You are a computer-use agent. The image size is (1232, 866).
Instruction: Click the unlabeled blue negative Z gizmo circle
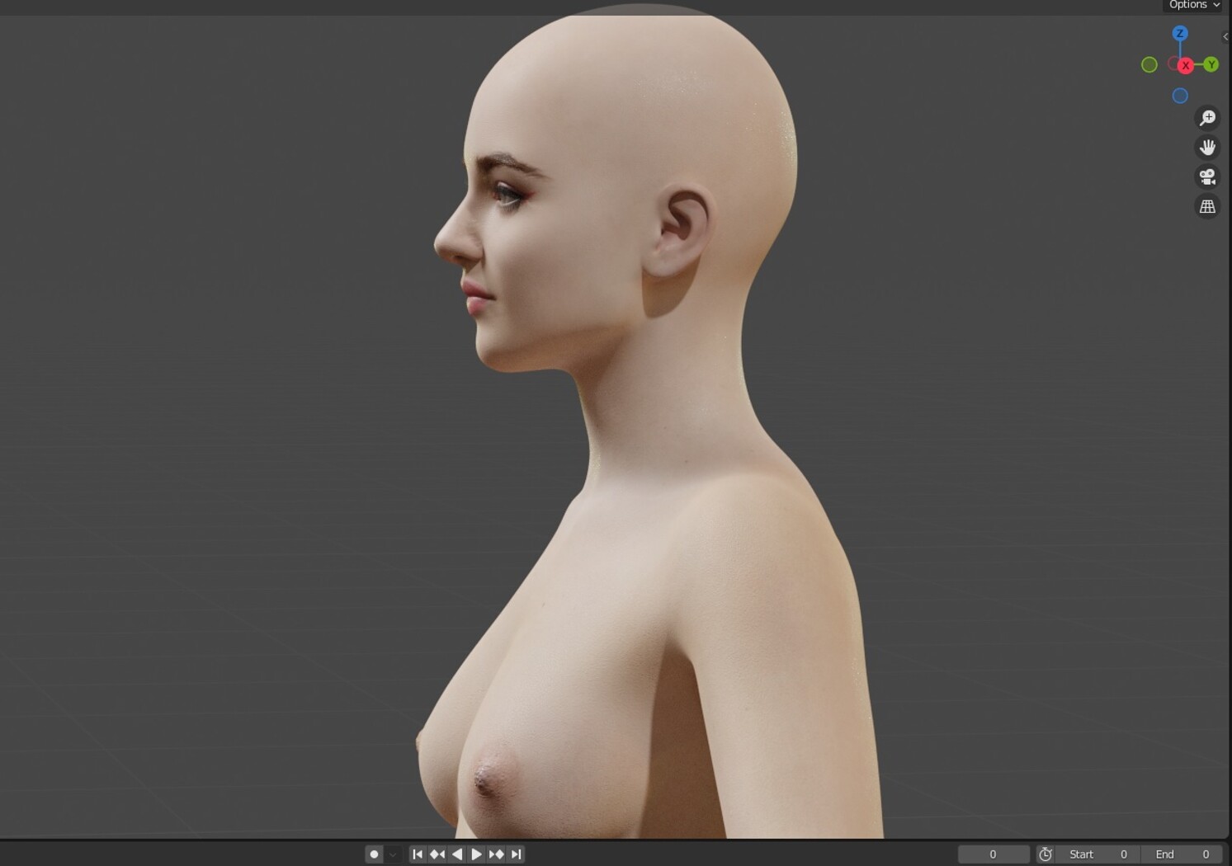click(1180, 96)
